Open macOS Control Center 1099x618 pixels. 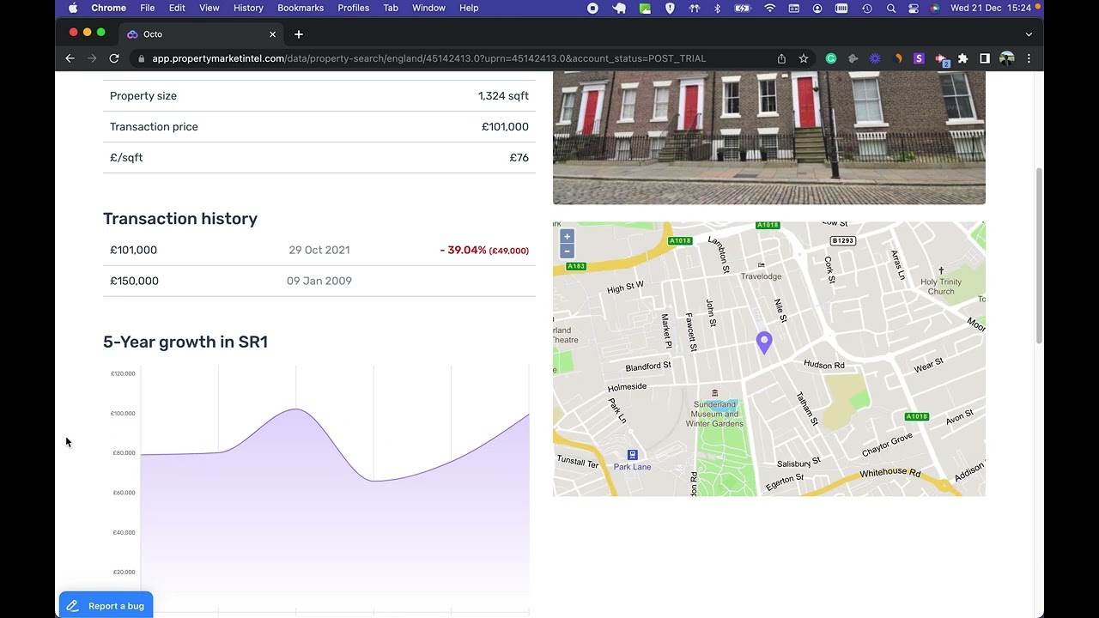click(x=913, y=8)
